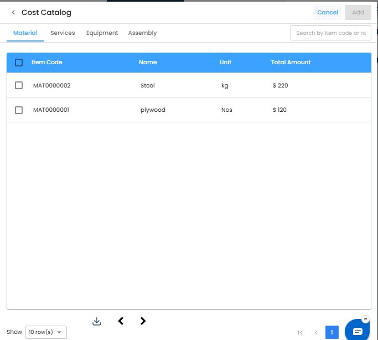This screenshot has height=340, width=378.
Task: Click the Add button
Action: (358, 12)
